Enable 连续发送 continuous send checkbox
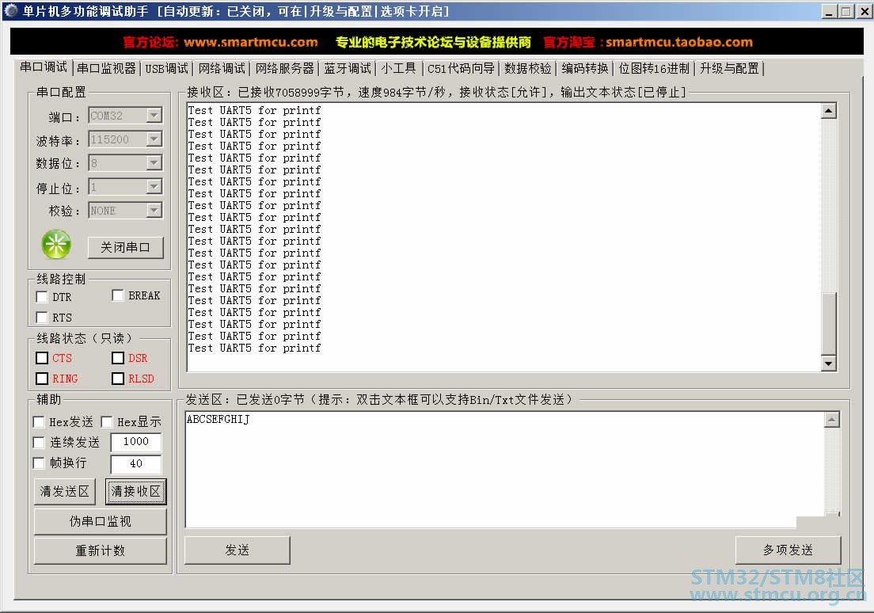Viewport: 874px width, 613px height. click(x=39, y=442)
